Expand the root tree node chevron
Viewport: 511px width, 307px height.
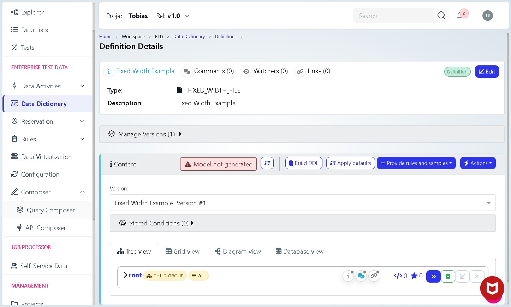click(x=125, y=275)
